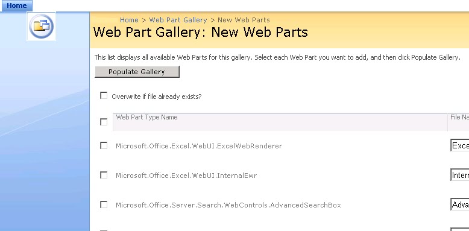Edit file name field for ExcelWebRenderer

click(460, 145)
